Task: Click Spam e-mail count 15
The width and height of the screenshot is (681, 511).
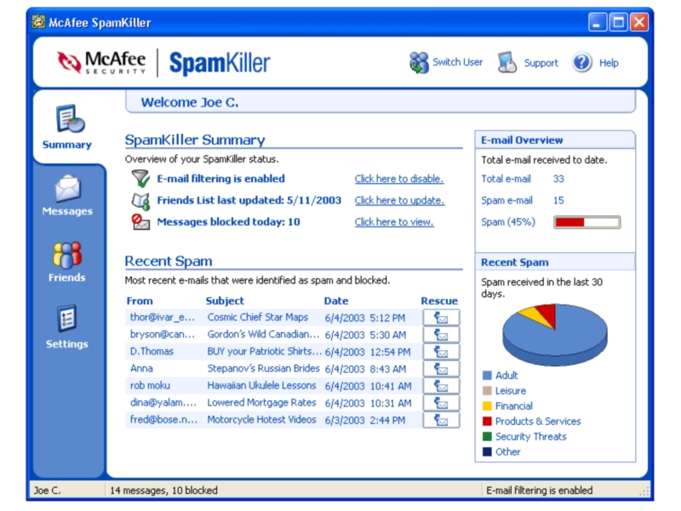Action: click(x=558, y=200)
